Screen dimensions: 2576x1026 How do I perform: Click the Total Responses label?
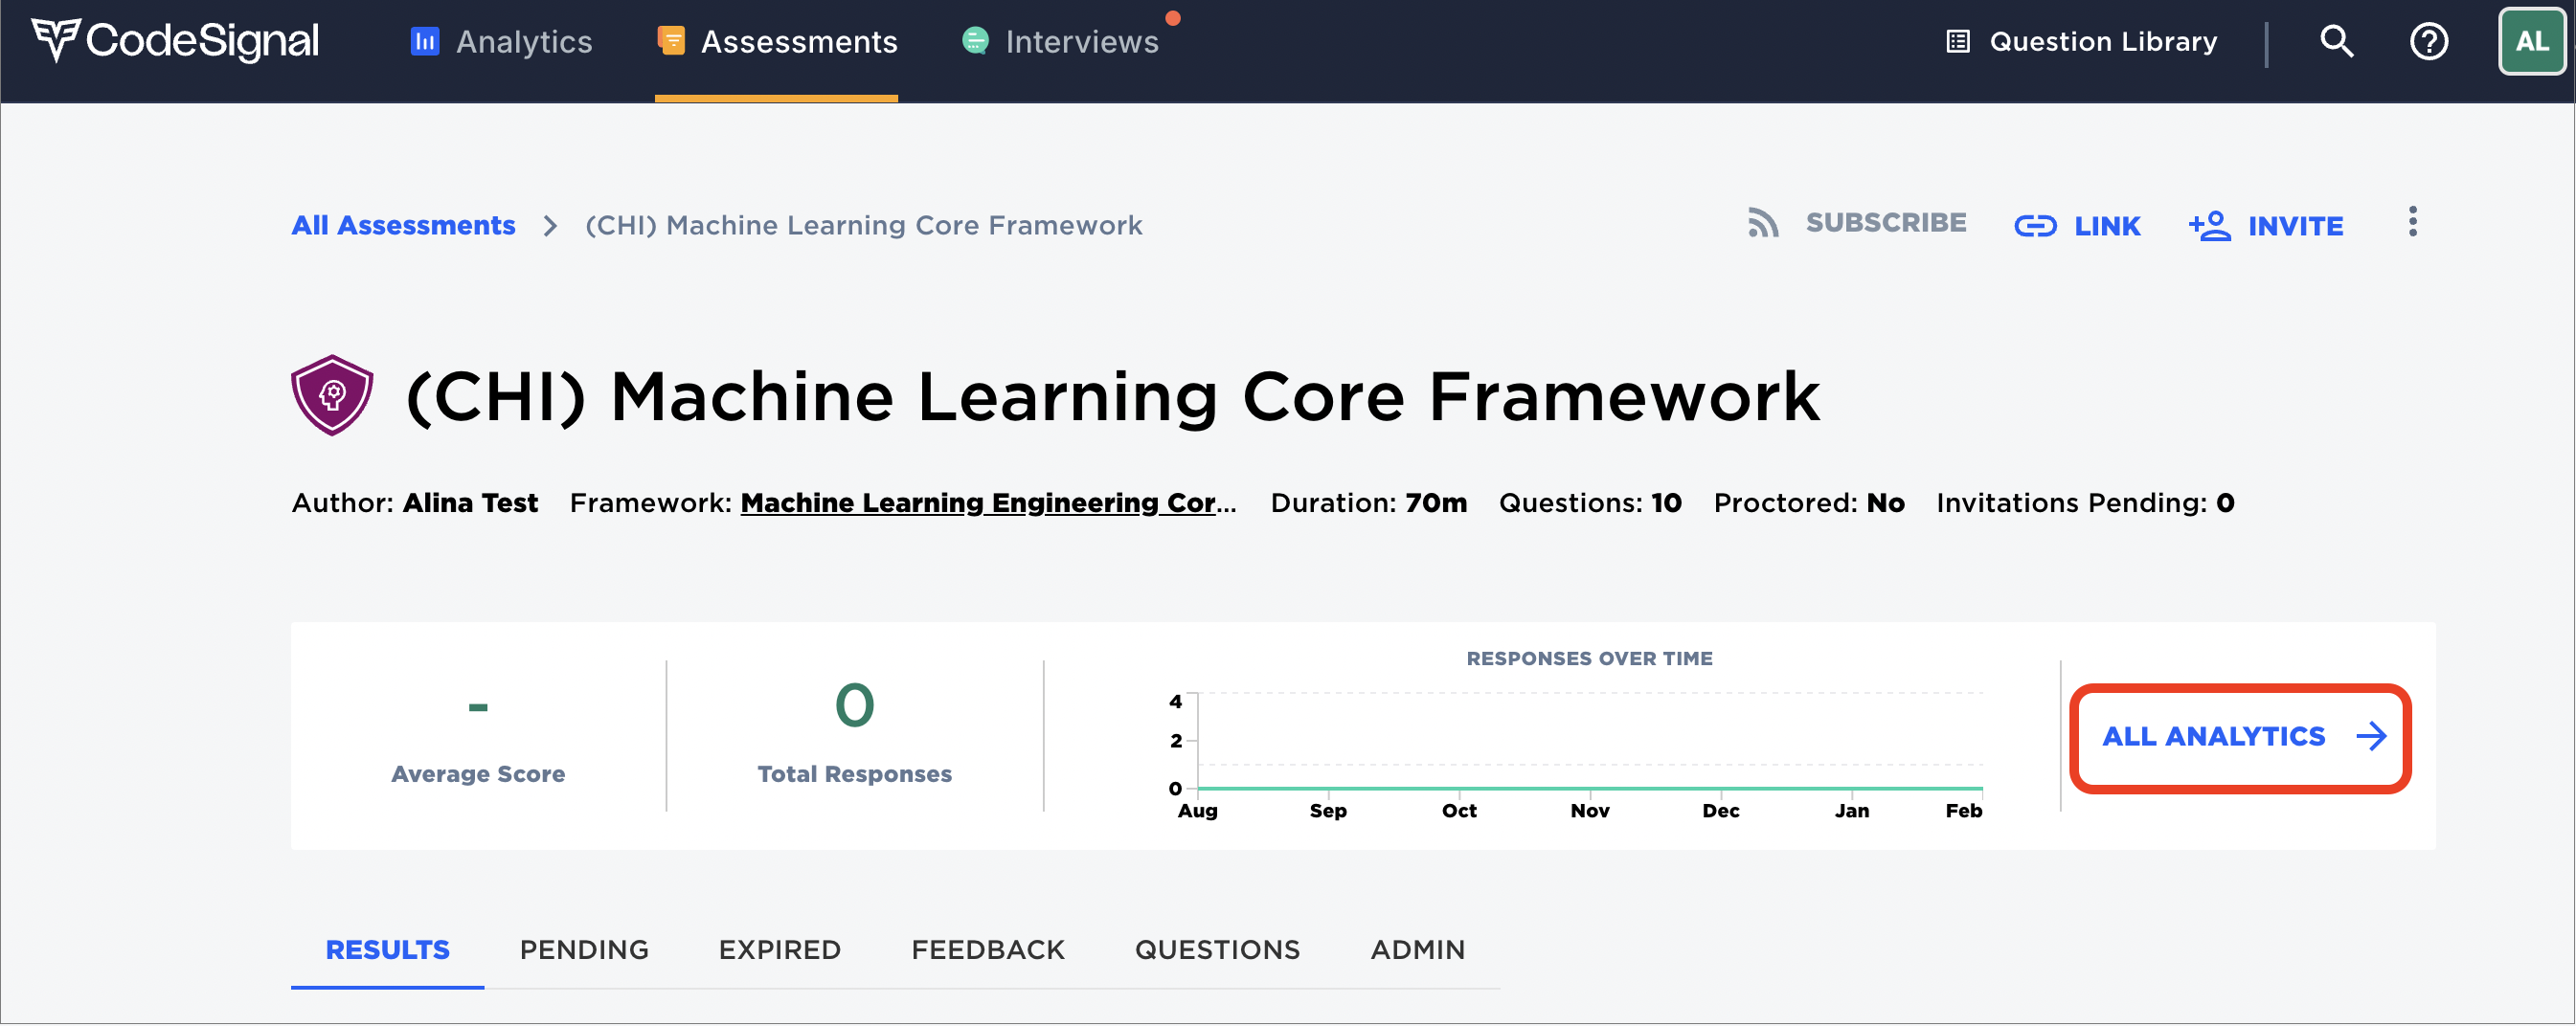click(854, 774)
